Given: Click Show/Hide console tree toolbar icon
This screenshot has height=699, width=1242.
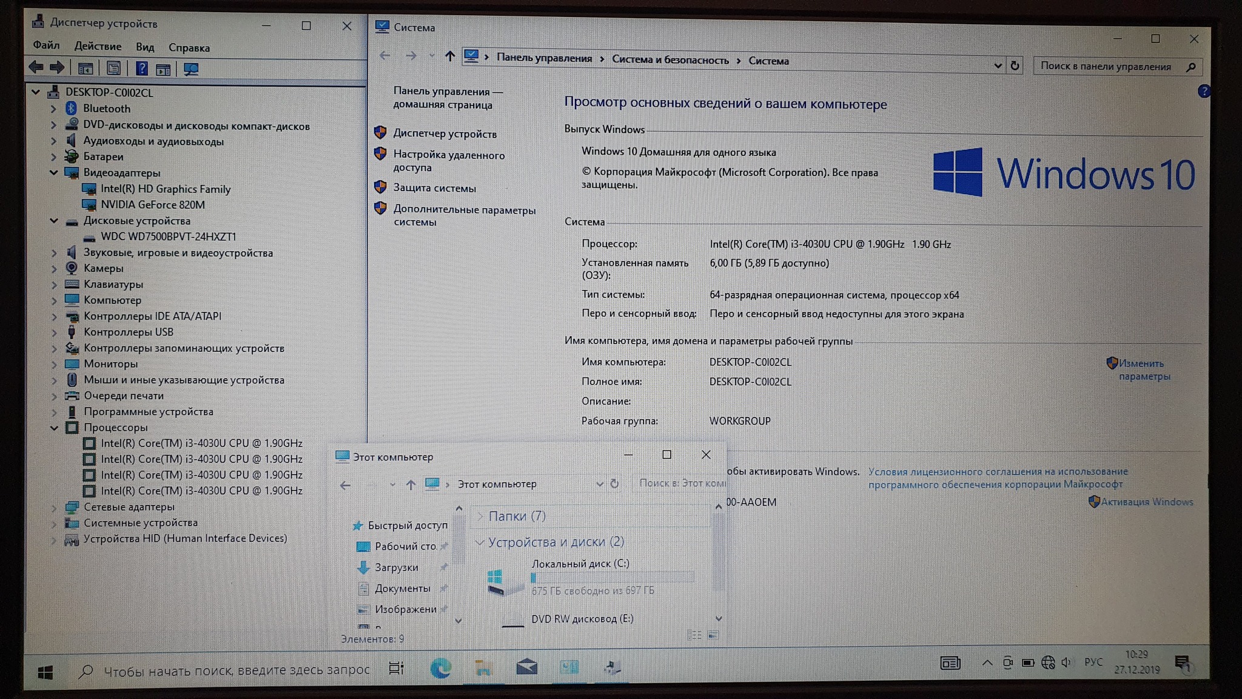Looking at the screenshot, I should pyautogui.click(x=86, y=69).
